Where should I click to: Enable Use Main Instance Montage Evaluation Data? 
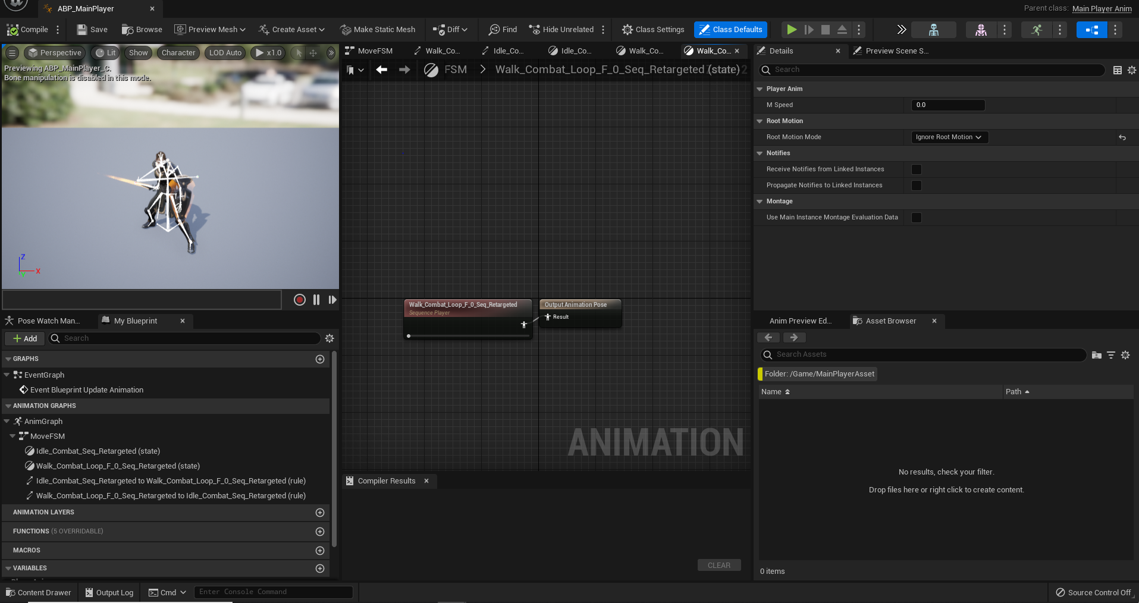[x=917, y=218]
